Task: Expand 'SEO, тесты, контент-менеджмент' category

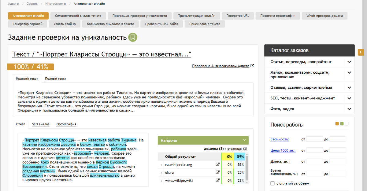Action: (349, 98)
